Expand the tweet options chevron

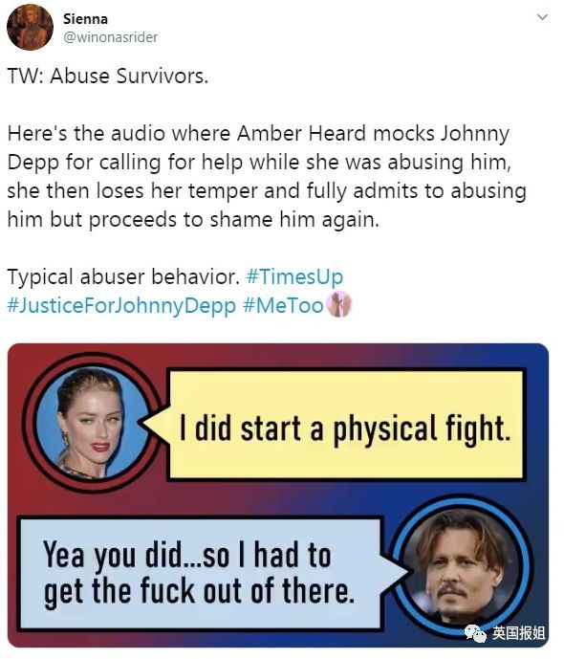click(x=543, y=17)
